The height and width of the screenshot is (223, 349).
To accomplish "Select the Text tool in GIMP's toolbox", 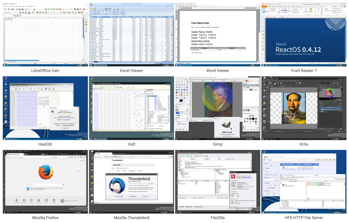I will tap(176, 92).
